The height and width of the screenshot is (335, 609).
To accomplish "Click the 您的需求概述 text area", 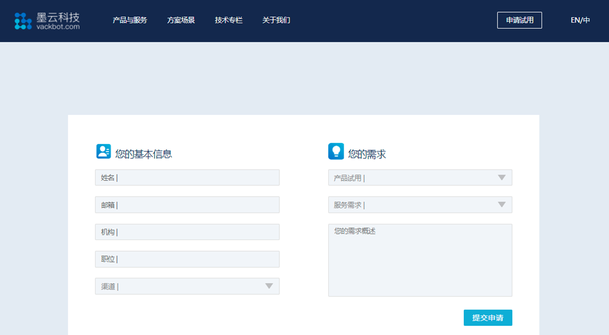I will (420, 260).
